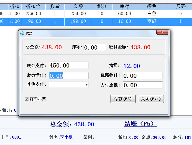Viewport: 192px width, 145px height.
Task: Select the 草绿 size L product row
Action: point(103,22)
